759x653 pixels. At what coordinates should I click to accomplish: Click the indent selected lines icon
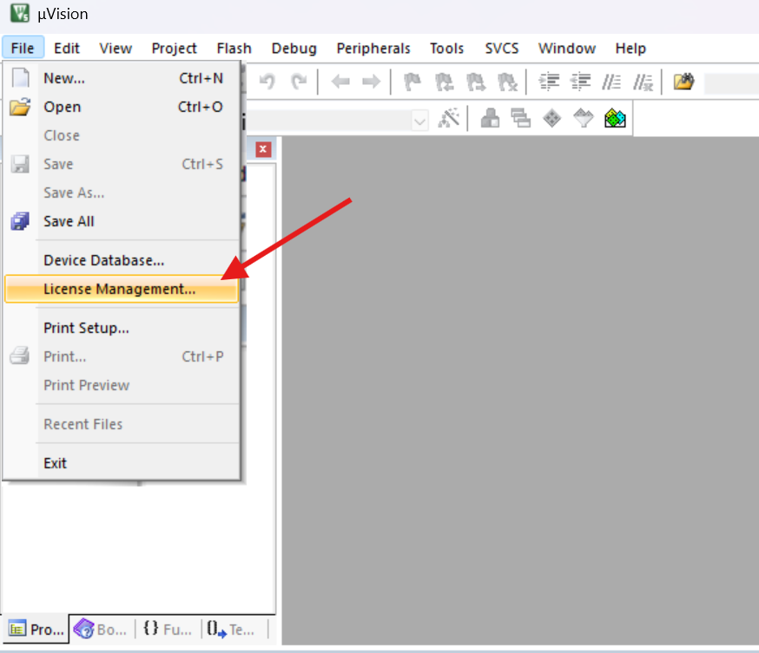(x=550, y=82)
